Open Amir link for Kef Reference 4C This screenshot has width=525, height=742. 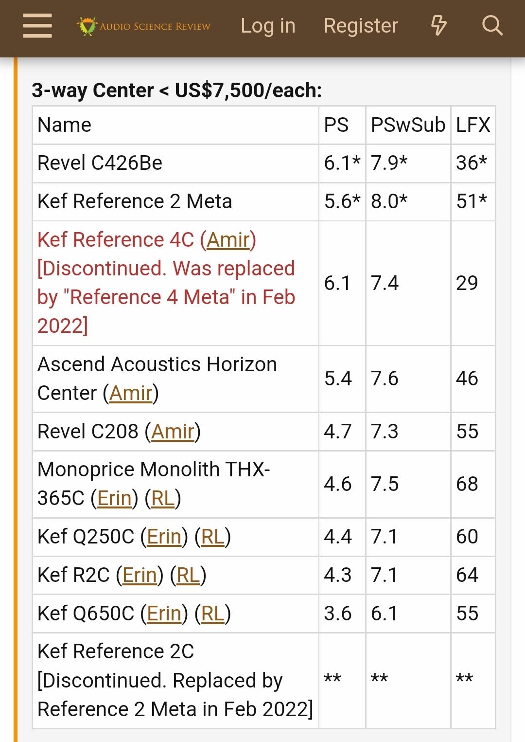(228, 240)
